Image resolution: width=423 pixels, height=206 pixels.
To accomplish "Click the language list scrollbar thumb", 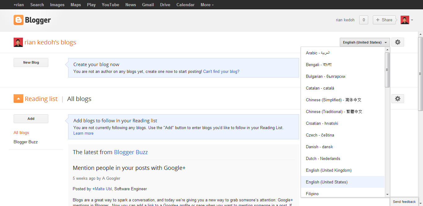I will (387, 70).
